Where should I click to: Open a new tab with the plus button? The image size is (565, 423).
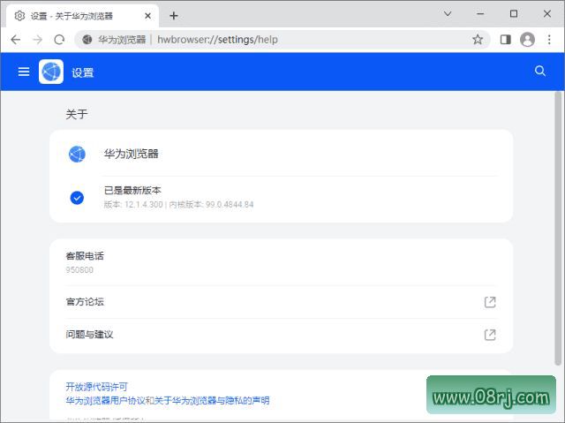[174, 16]
